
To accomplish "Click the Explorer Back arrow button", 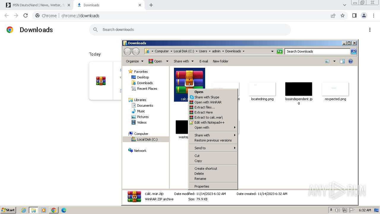I will (127, 51).
